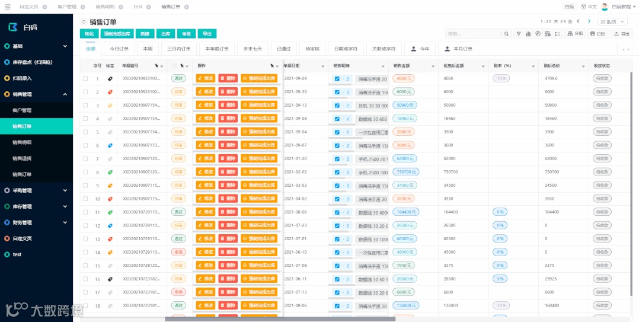Screen dimensions: 639x322
Task: Refresh the 销售订单 page icon
Action: [x=84, y=22]
